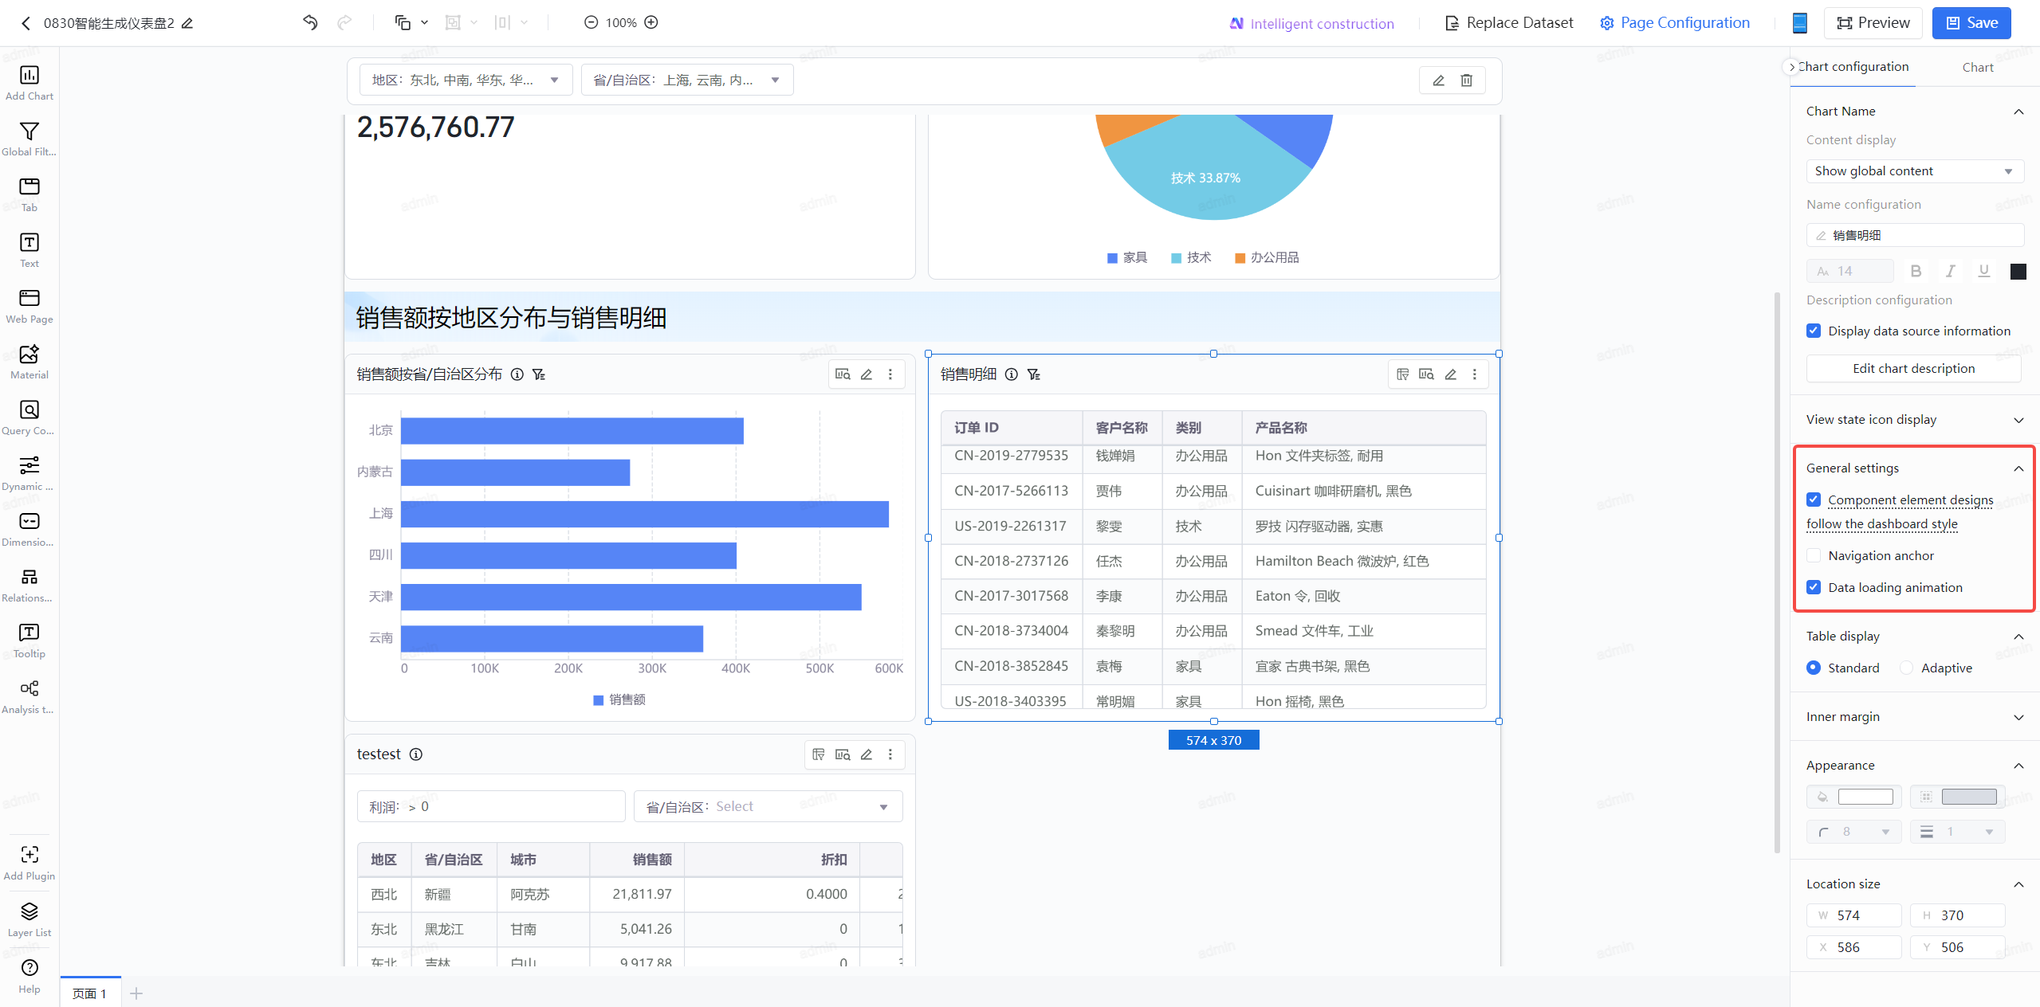Viewport: 2040px width, 1007px height.
Task: Click Intelligent construction
Action: point(1311,24)
